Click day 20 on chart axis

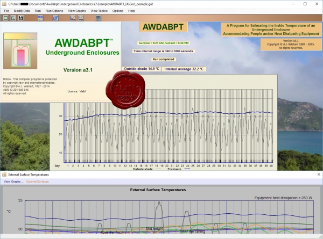tap(167, 165)
